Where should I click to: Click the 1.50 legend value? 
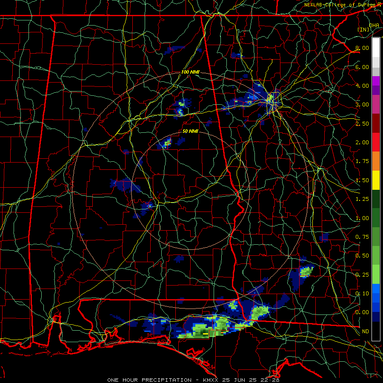point(362,180)
